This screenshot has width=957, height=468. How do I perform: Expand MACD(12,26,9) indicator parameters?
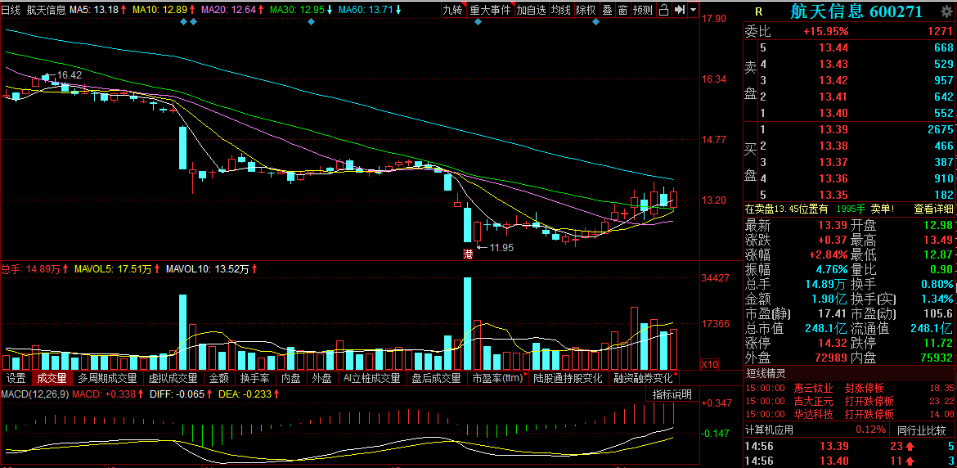tap(34, 395)
